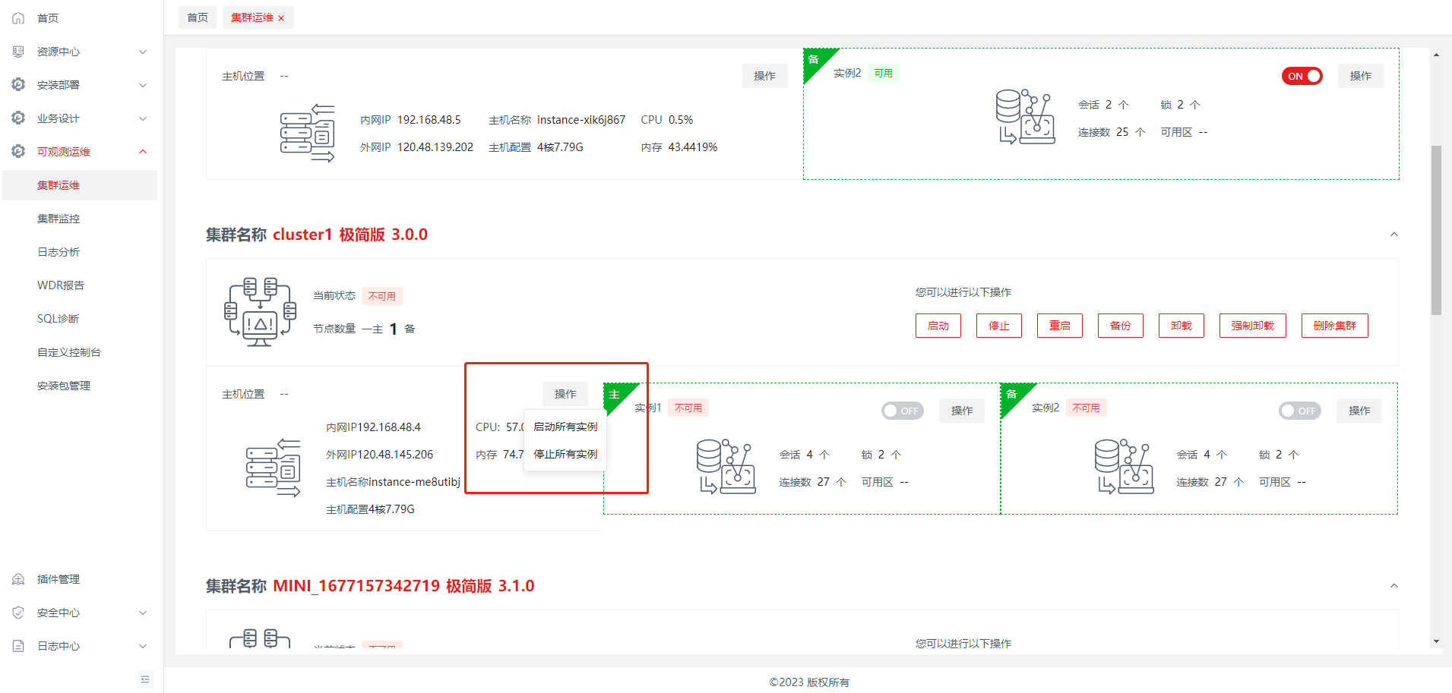
Task: Expand the 资源中心 sidebar menu
Action: [143, 52]
